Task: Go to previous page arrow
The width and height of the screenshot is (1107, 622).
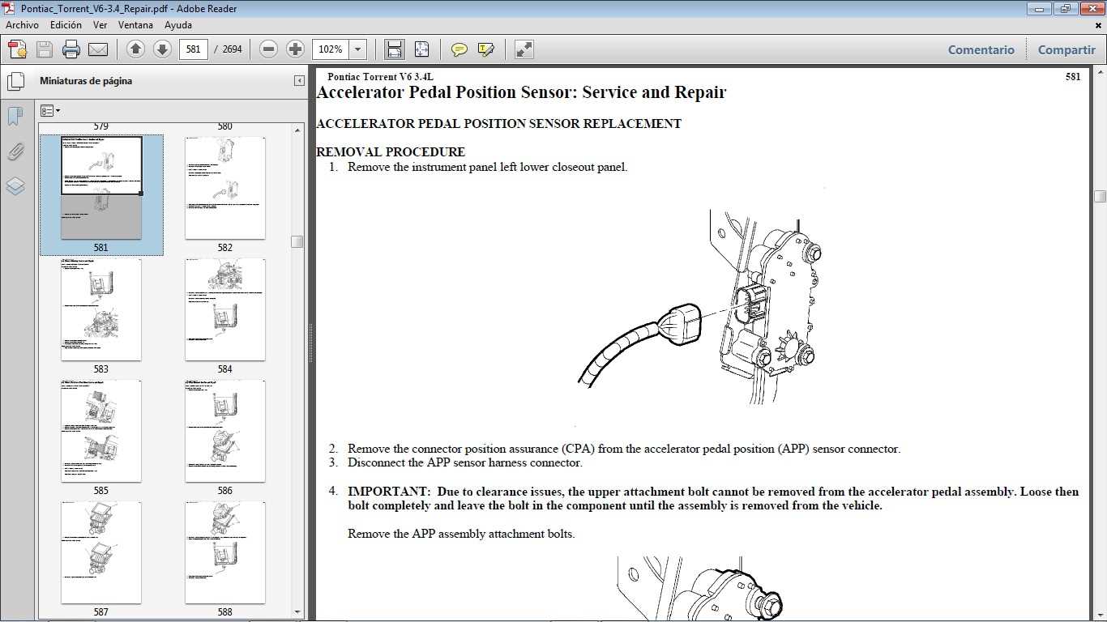Action: click(x=136, y=49)
